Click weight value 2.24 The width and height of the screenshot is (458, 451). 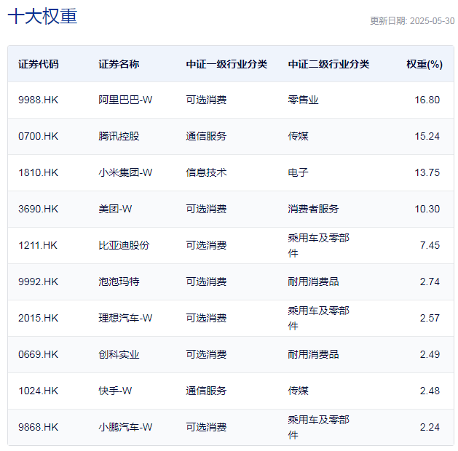[430, 428]
